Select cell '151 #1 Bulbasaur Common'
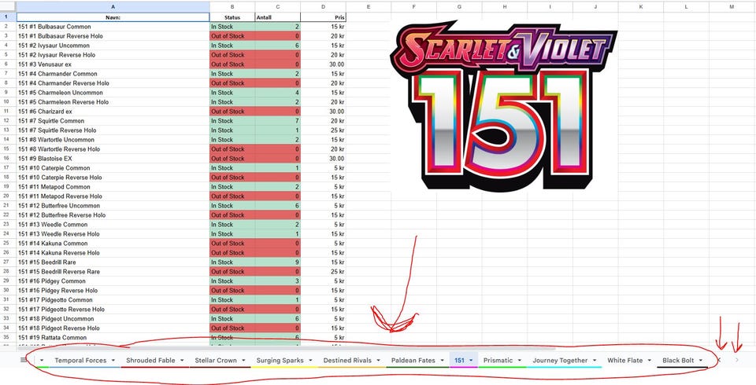756x385 pixels. click(x=113, y=27)
